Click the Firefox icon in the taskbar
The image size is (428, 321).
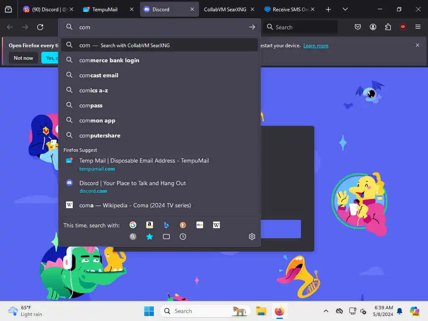[279, 311]
